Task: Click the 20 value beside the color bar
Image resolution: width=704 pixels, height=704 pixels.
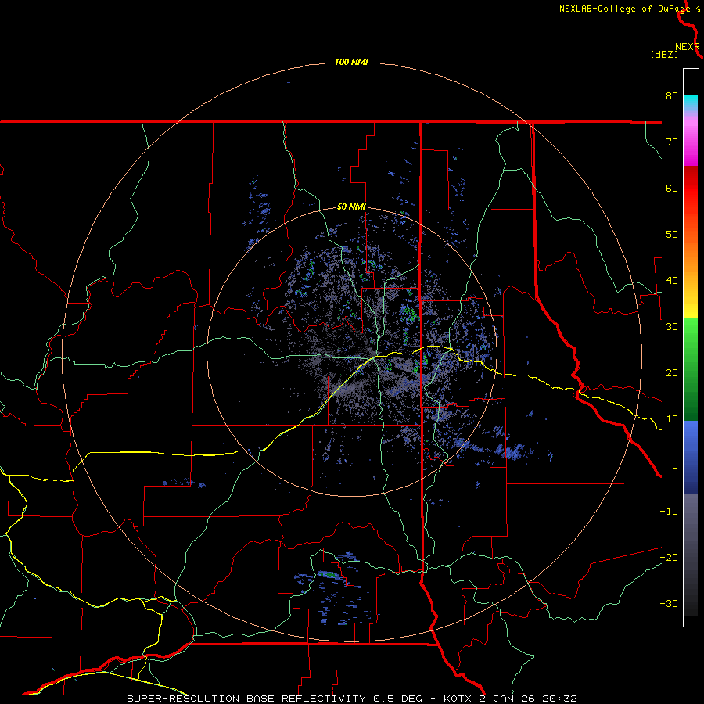Action: point(672,372)
